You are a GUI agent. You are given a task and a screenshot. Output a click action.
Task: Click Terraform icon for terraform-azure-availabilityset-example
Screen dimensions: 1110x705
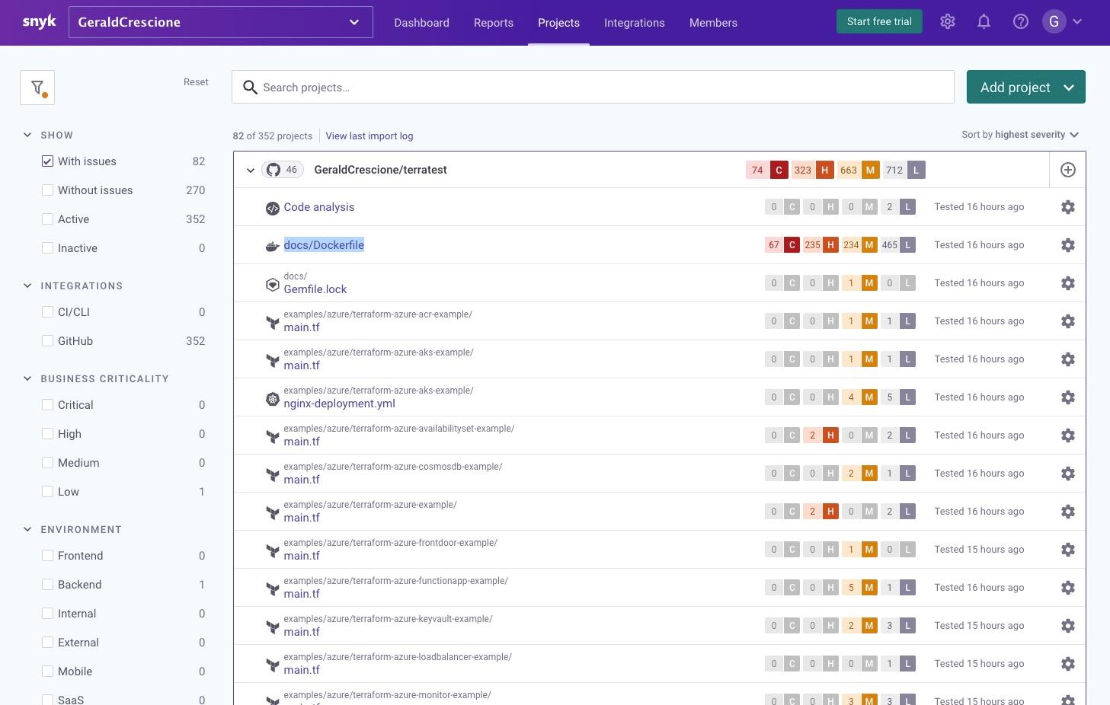point(272,436)
